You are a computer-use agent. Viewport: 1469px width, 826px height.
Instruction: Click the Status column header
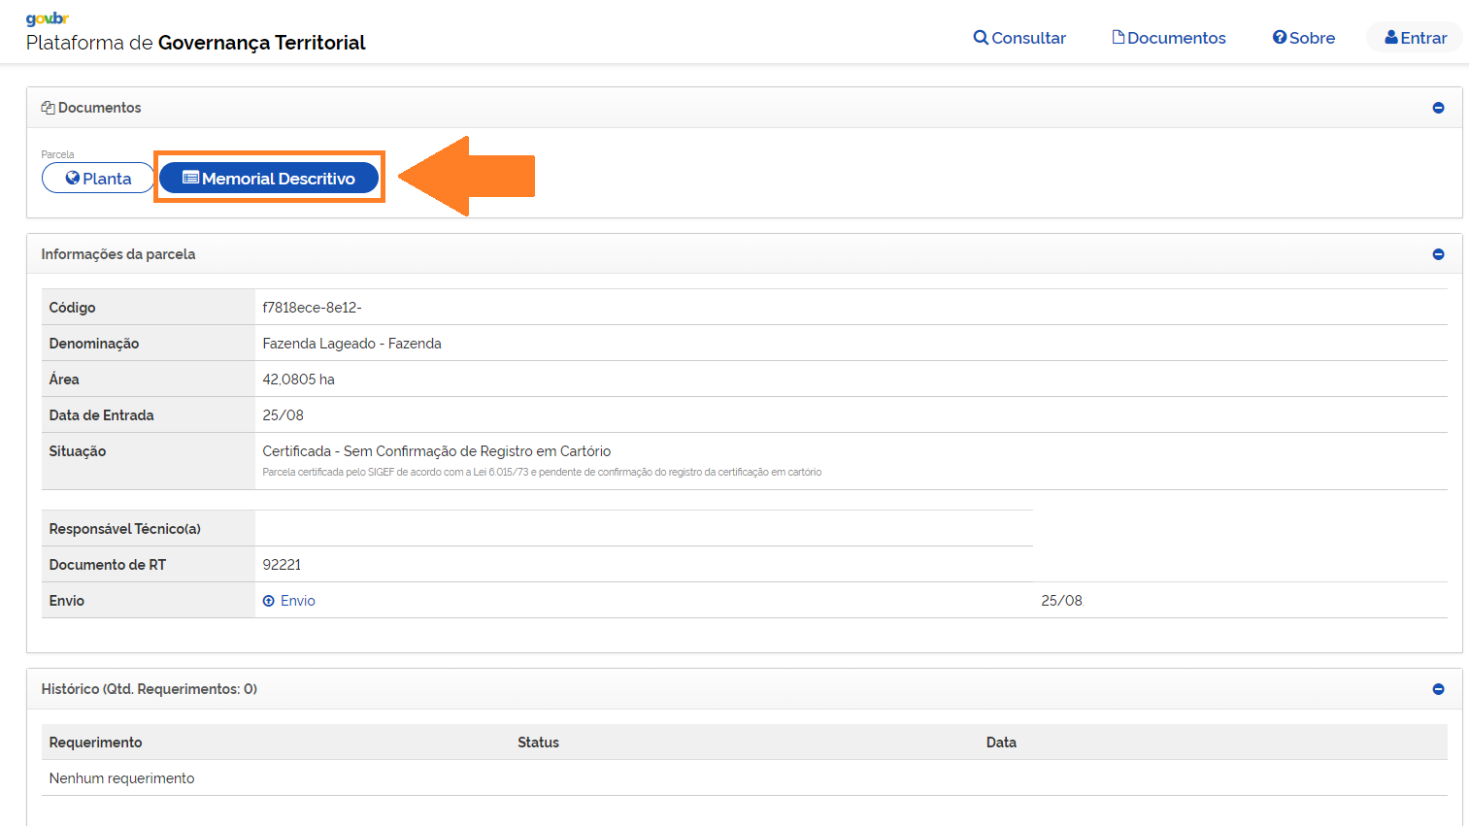tap(538, 743)
